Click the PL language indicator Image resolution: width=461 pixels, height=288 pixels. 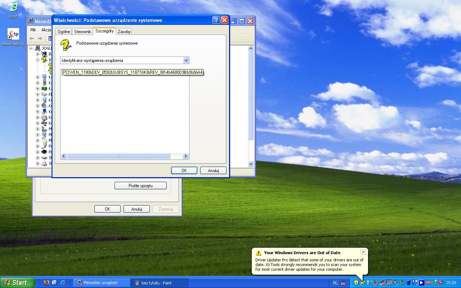click(335, 283)
